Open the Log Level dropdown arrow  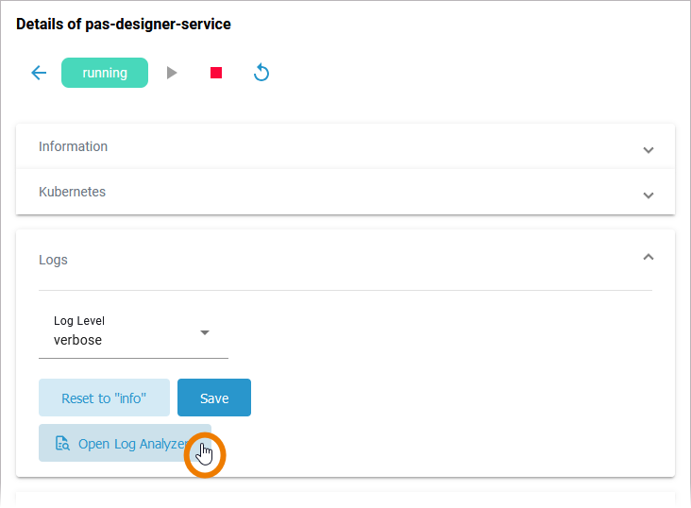click(205, 332)
